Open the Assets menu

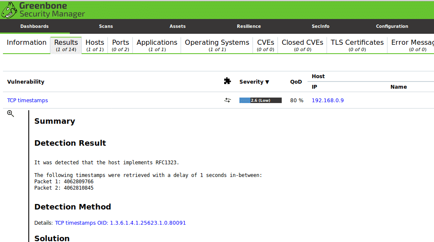point(177,26)
